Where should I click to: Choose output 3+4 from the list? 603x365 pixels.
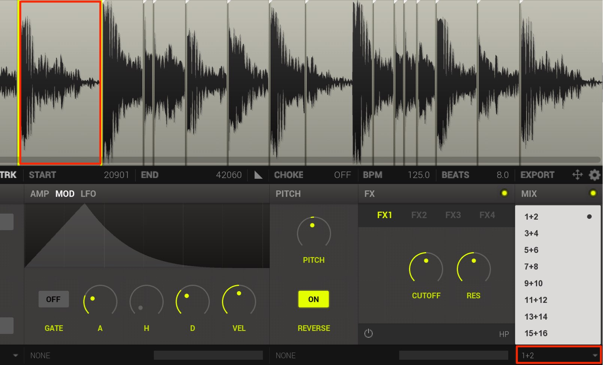coord(558,233)
